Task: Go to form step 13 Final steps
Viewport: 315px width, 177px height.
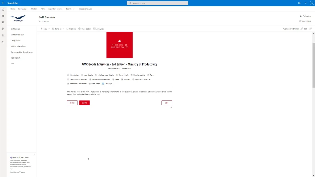Action: point(94,84)
